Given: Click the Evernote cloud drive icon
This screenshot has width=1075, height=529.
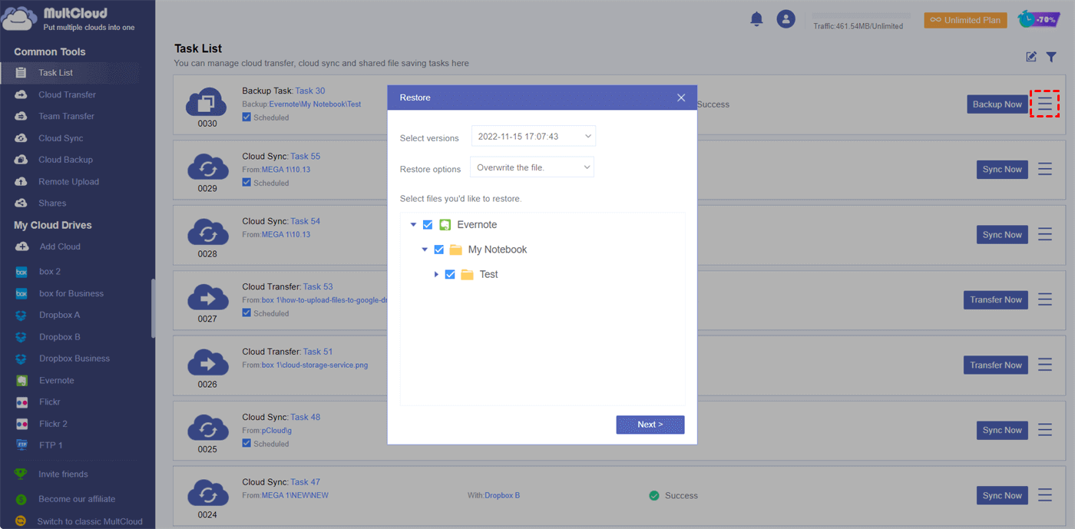Looking at the screenshot, I should point(22,380).
